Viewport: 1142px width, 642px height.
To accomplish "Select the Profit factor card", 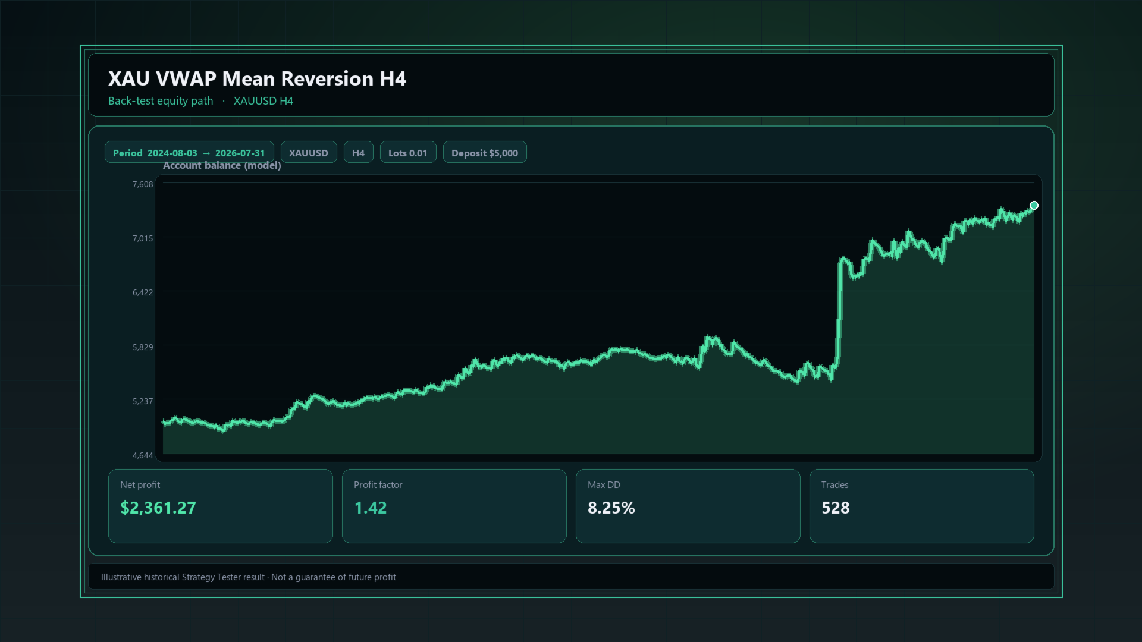I will 454,506.
